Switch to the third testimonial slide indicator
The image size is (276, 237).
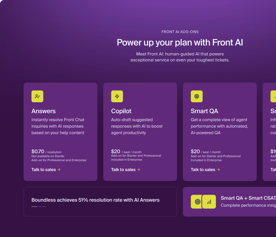[44, 206]
